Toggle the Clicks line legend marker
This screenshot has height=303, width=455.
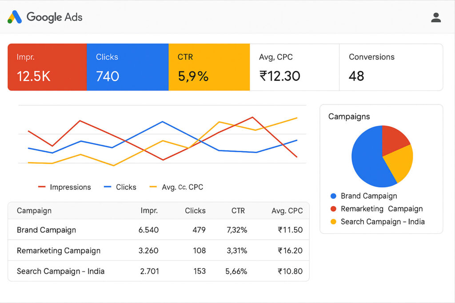click(x=108, y=187)
